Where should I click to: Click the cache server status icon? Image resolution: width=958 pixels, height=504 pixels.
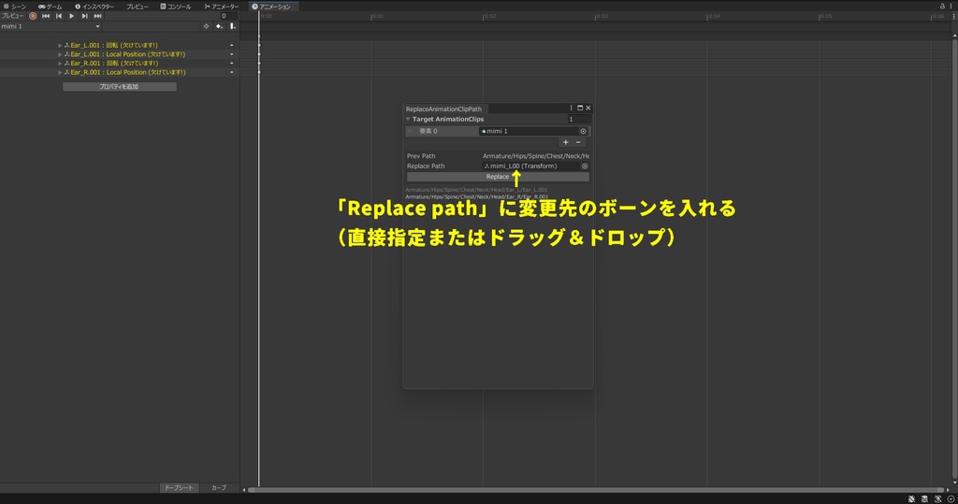pos(925,499)
